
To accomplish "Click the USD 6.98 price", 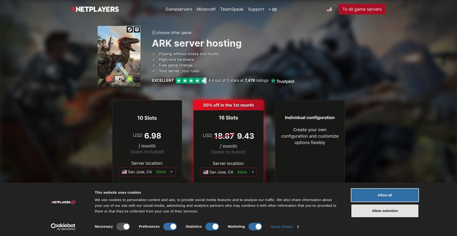I will click(x=147, y=136).
